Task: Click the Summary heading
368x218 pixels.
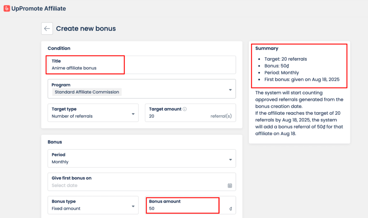Action: click(267, 48)
